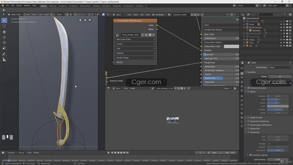Screen dimensions: 293x165
Task: Open GGX distribution dropdown
Action: coord(221,25)
